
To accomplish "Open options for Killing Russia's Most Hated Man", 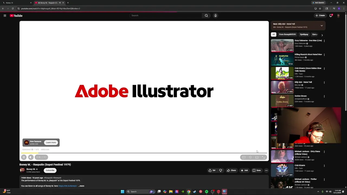I will point(324,55).
